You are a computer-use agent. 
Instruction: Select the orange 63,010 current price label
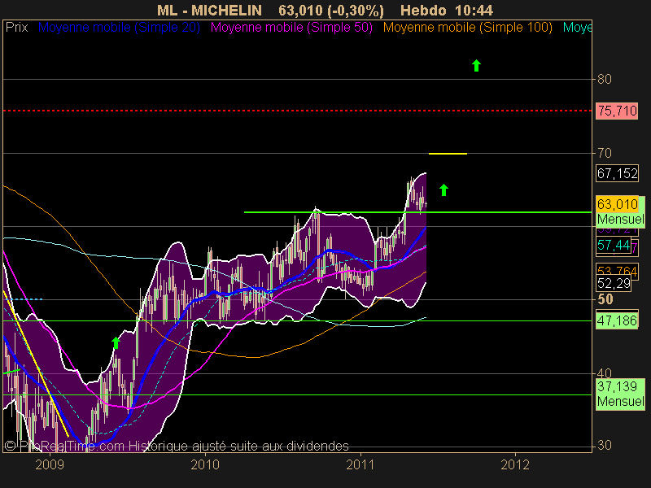click(x=617, y=204)
